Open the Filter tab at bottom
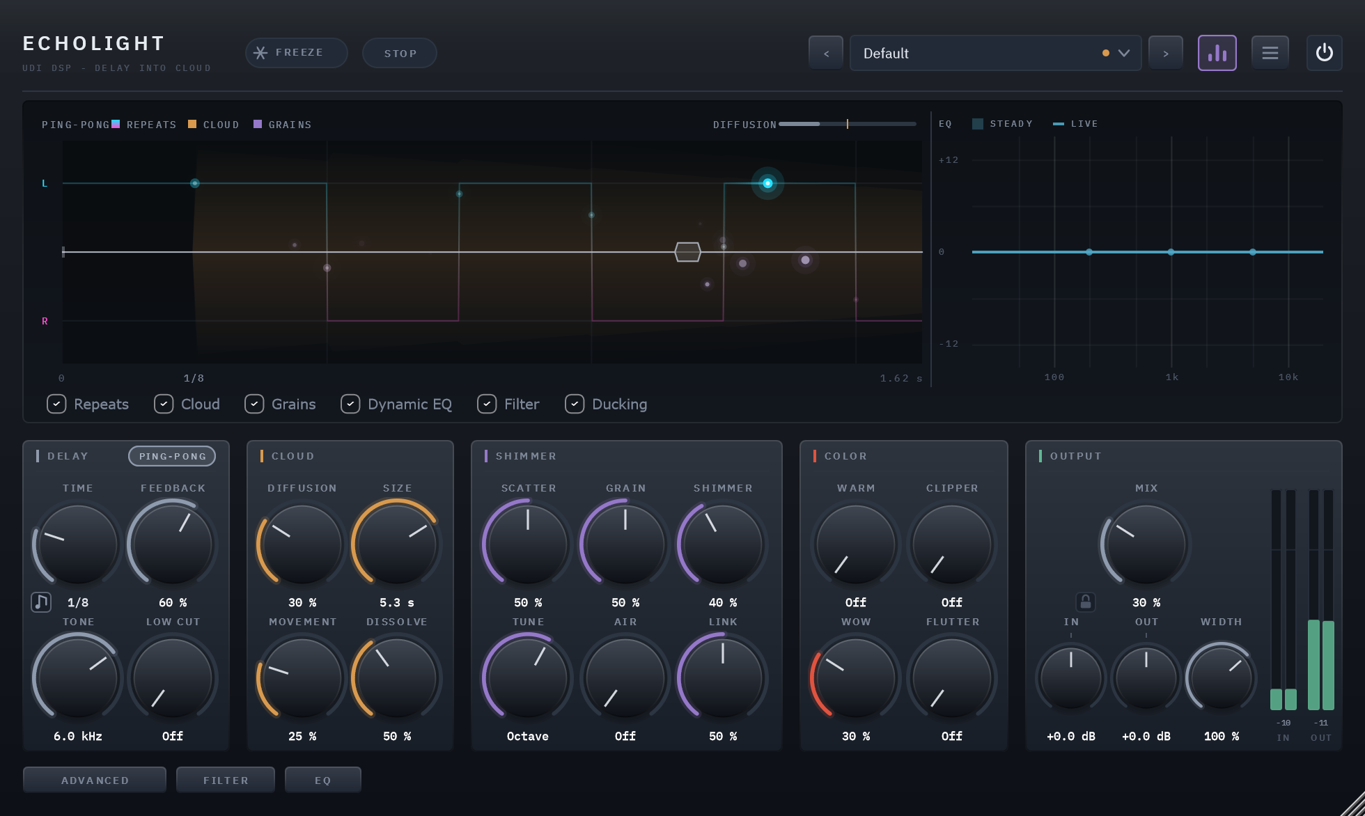 coord(226,780)
